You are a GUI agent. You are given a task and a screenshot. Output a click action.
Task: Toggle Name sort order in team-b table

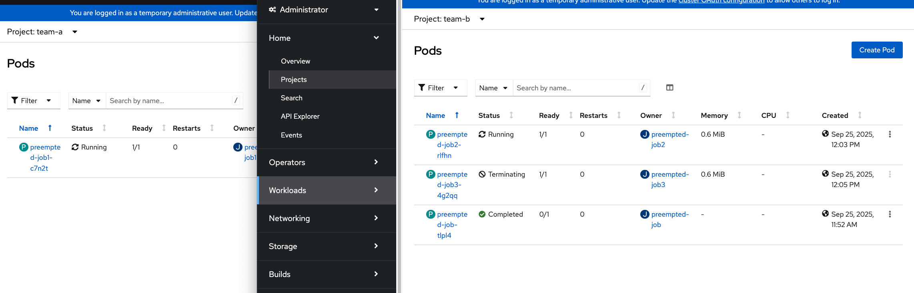pos(435,116)
